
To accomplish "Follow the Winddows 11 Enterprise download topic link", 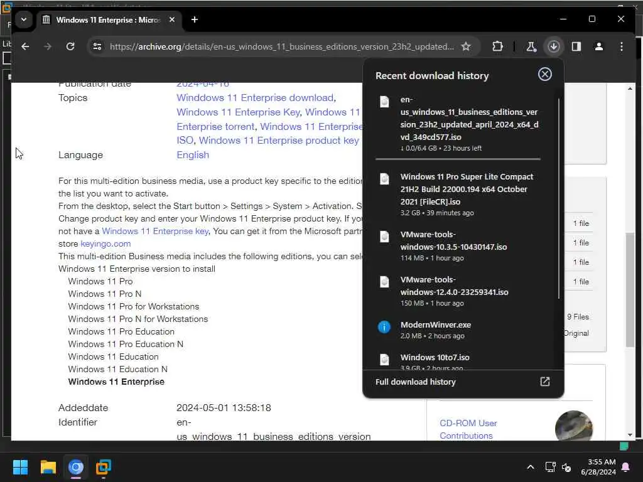I will pos(255,98).
